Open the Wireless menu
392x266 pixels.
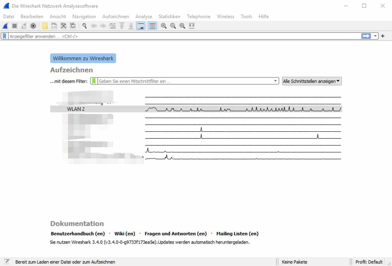(x=226, y=16)
